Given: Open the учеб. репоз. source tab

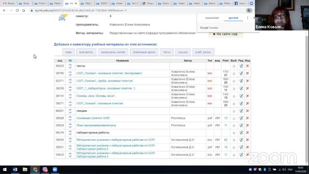Looking at the screenshot, I should point(203,52).
